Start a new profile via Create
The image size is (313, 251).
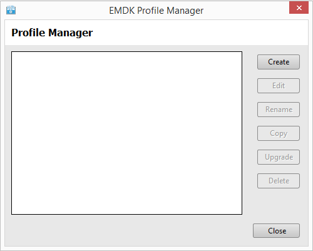(x=279, y=62)
